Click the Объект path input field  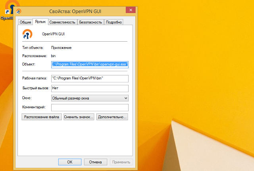pyautogui.click(x=90, y=64)
